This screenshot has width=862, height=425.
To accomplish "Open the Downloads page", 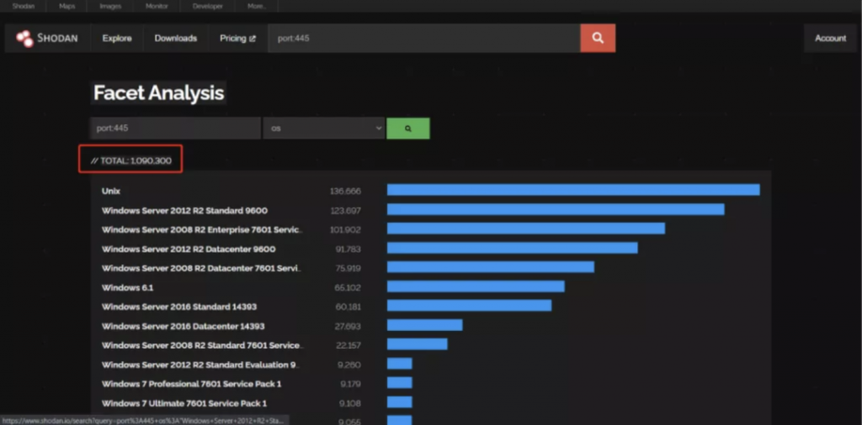I will [x=176, y=39].
